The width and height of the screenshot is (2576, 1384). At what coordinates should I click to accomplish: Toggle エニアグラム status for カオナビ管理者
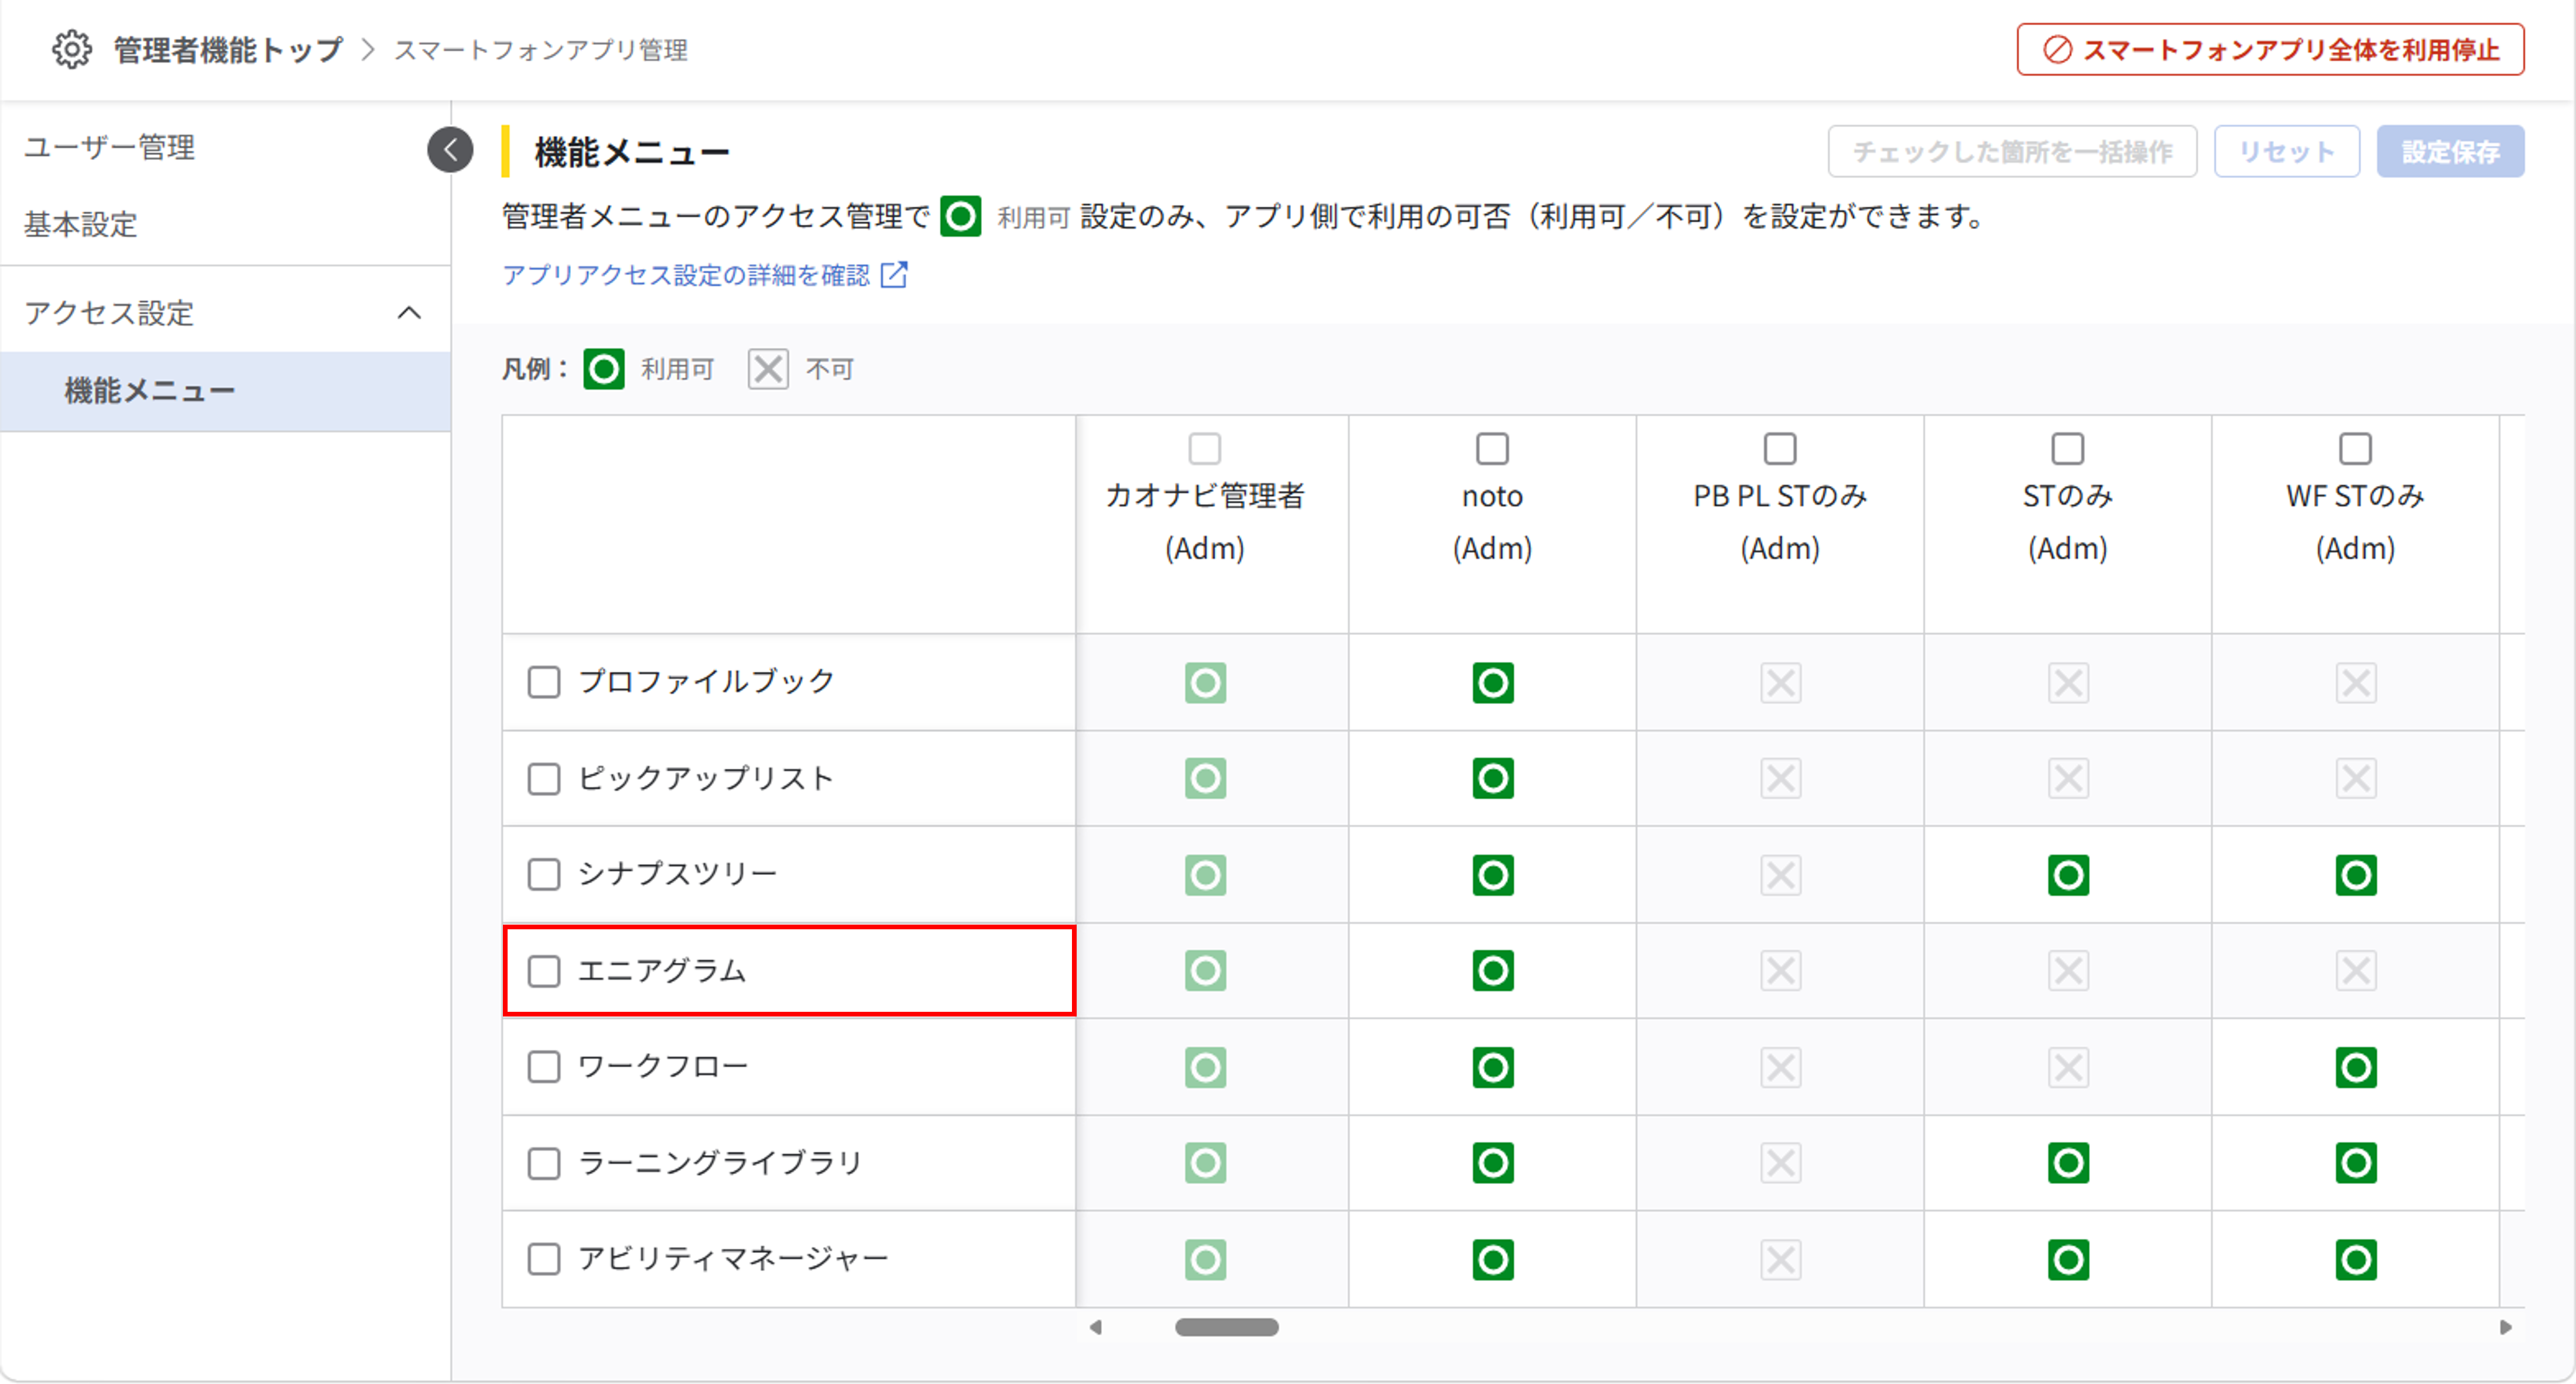1205,970
